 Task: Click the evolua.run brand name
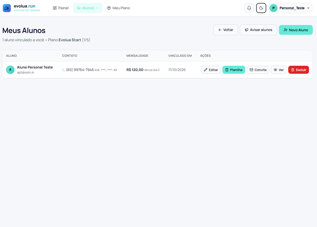pos(25,6)
